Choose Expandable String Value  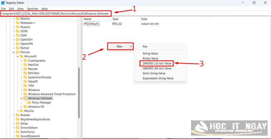(158, 78)
